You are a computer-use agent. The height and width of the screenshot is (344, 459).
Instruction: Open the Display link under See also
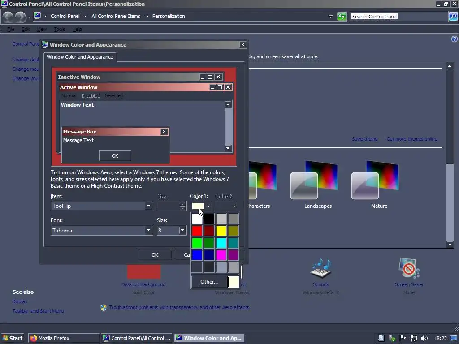point(20,301)
